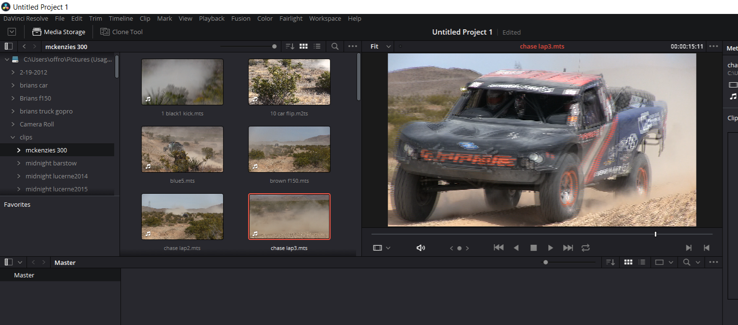This screenshot has width=738, height=325.
Task: Adjust the media storage thumbnail size slider
Action: pos(275,47)
